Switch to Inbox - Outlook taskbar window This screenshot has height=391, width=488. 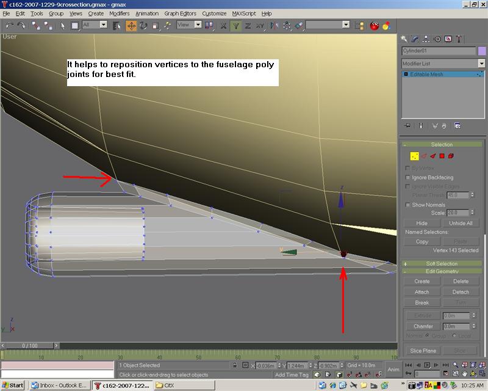tap(60, 386)
